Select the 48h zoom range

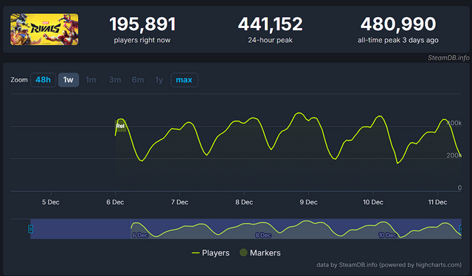pyautogui.click(x=43, y=80)
